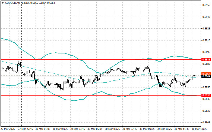Click the 0.6940 price scale value
The height and width of the screenshot is (132, 212).
coord(207,17)
